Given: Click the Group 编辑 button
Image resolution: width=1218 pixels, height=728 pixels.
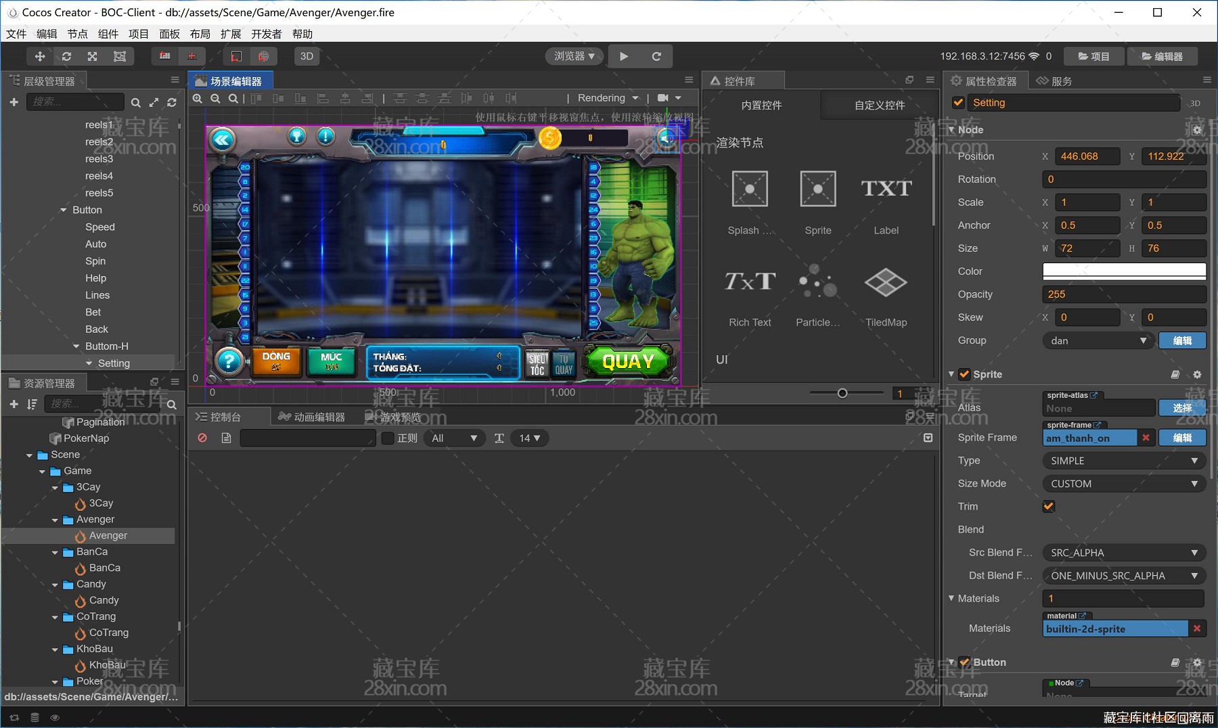Looking at the screenshot, I should 1182,340.
